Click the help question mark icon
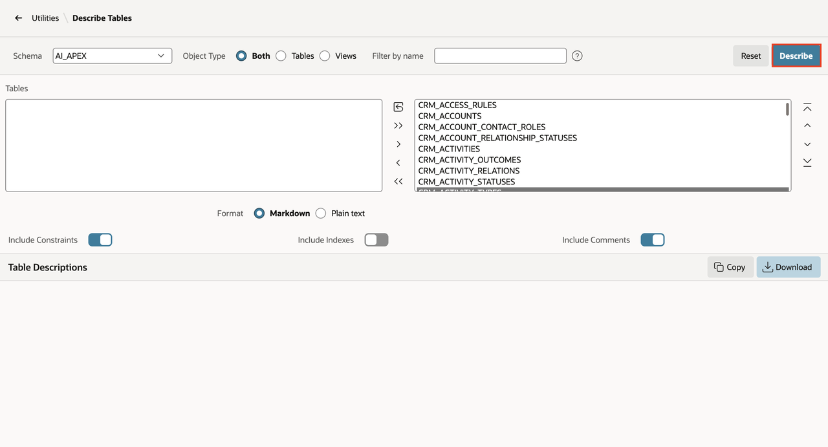The height and width of the screenshot is (447, 828). 577,56
